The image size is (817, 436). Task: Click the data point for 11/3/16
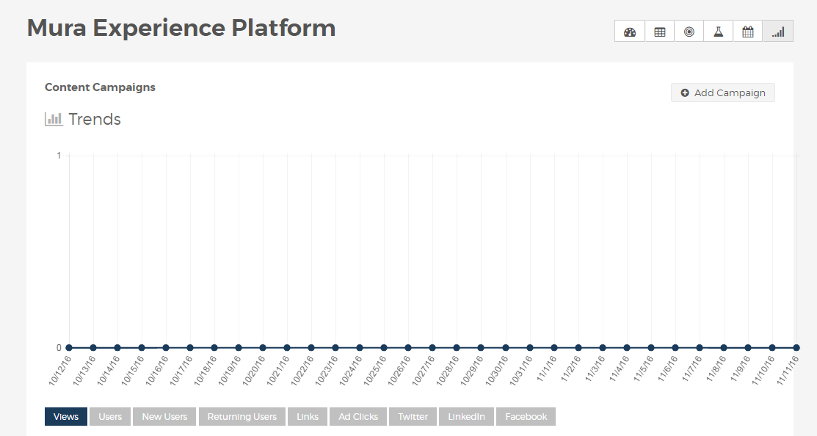[x=603, y=347]
